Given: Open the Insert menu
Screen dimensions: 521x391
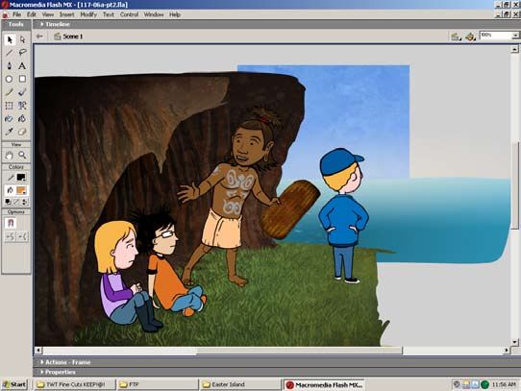Looking at the screenshot, I should tap(67, 14).
